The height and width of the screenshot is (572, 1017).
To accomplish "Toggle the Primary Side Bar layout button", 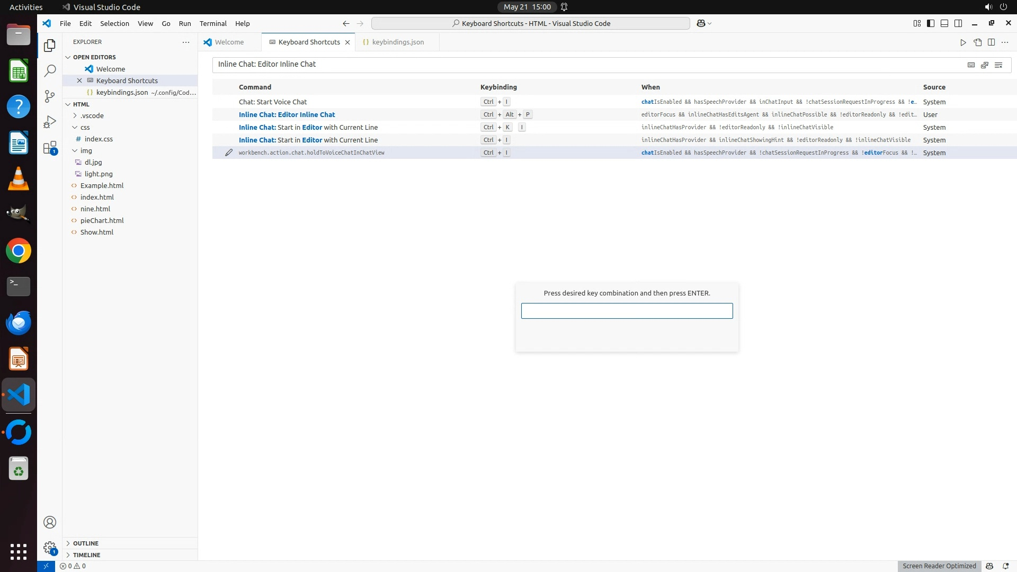I will pos(931,23).
